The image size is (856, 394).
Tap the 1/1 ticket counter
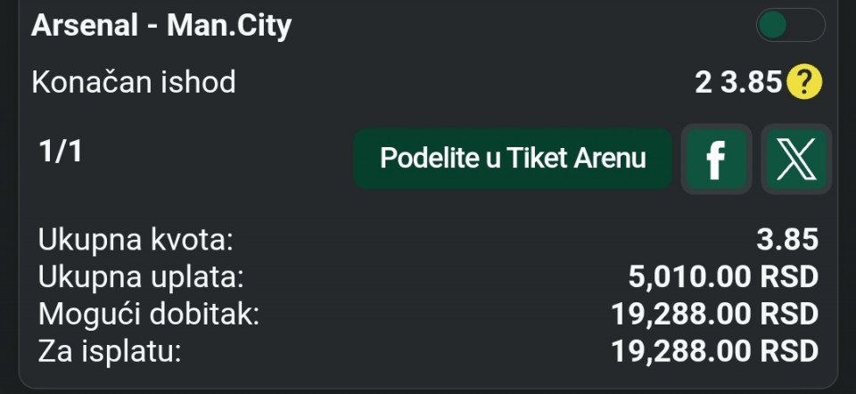(61, 152)
